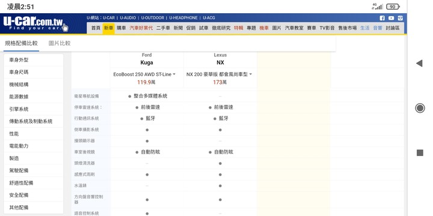Open 促銷 menu item
The width and height of the screenshot is (433, 216).
[191, 28]
